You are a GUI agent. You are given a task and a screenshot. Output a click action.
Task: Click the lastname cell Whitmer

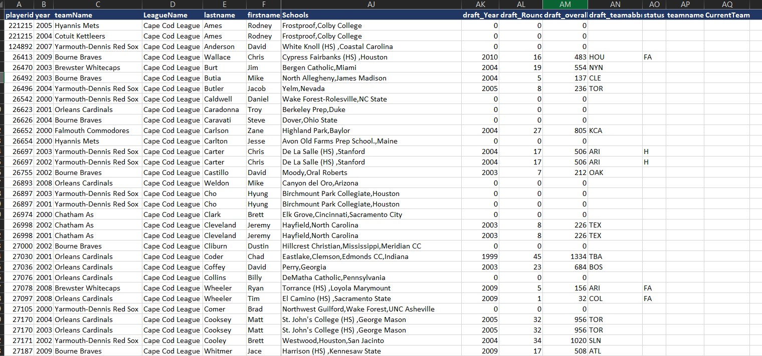pos(218,351)
